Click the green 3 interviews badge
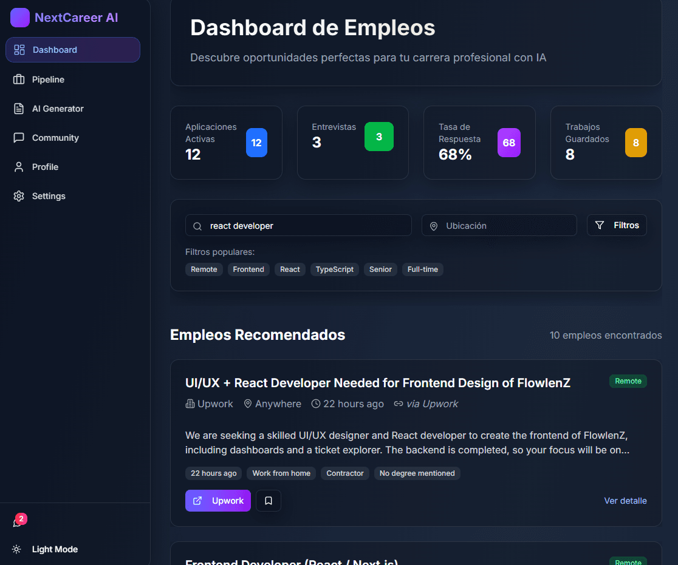This screenshot has height=565, width=678. pyautogui.click(x=378, y=137)
